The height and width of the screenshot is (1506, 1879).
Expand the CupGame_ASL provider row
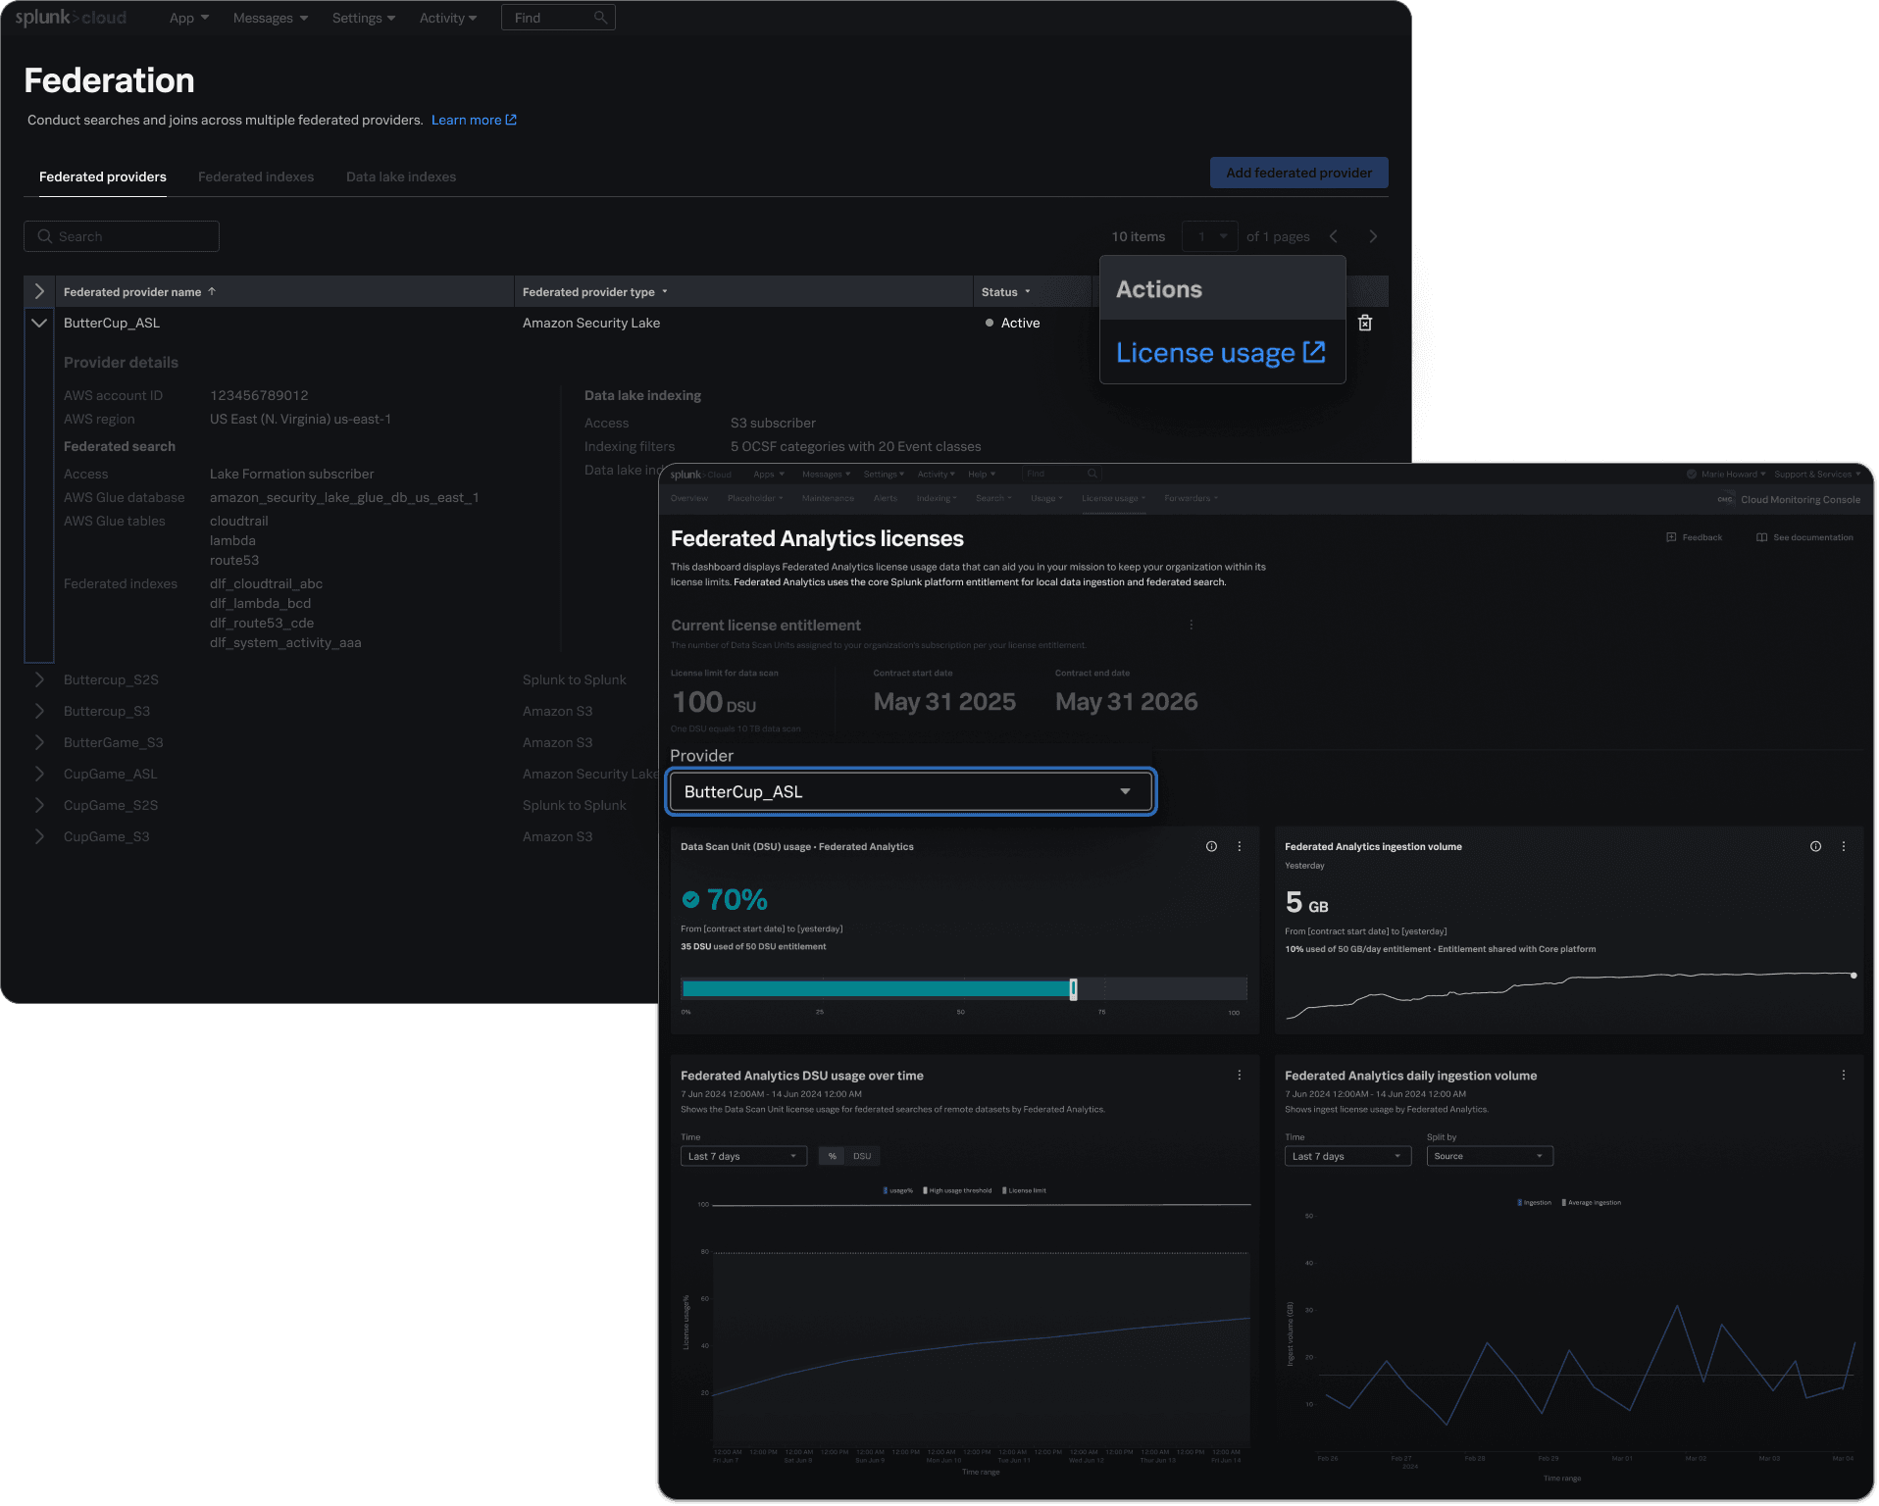point(39,774)
